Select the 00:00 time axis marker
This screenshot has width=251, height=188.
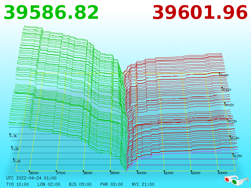[x=224, y=75]
